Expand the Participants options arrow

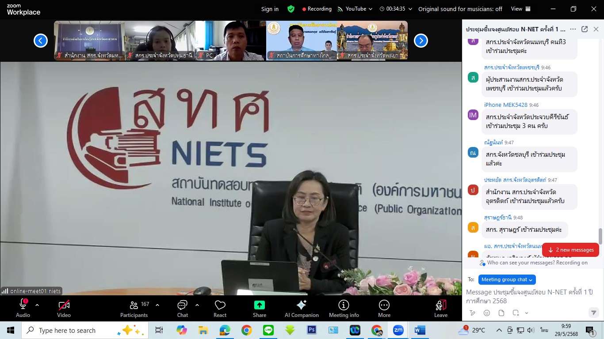pyautogui.click(x=157, y=305)
